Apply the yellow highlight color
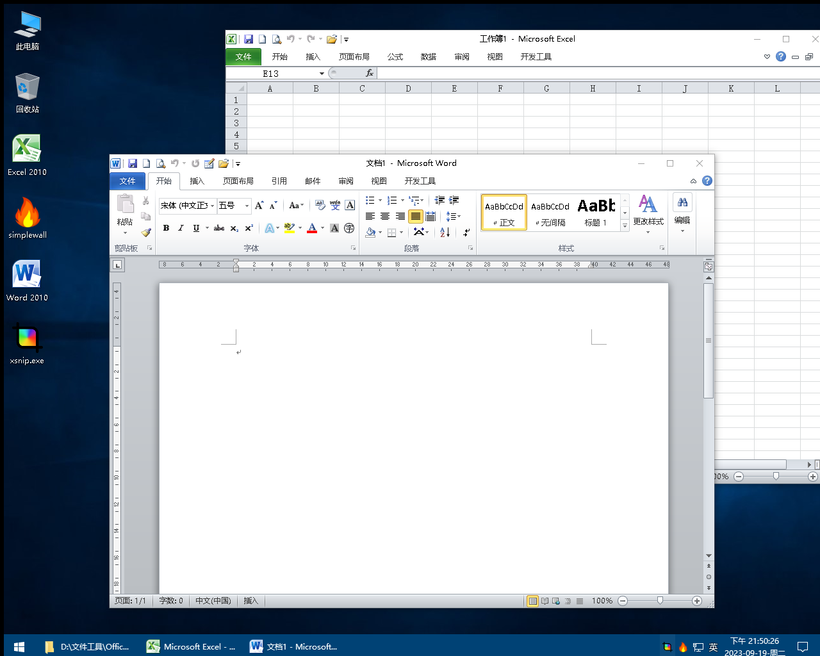Image resolution: width=820 pixels, height=656 pixels. (x=290, y=228)
